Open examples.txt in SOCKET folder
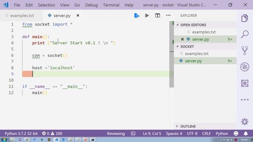253x142 pixels. (x=205, y=54)
